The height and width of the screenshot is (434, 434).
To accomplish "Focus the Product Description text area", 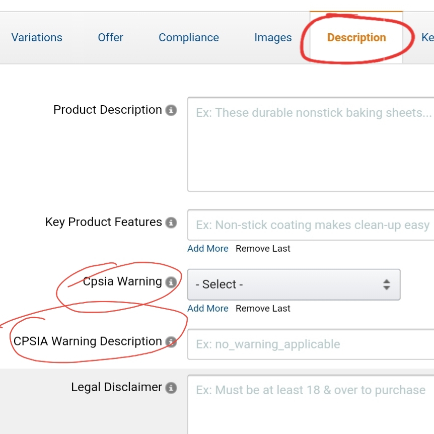I will pos(311,144).
